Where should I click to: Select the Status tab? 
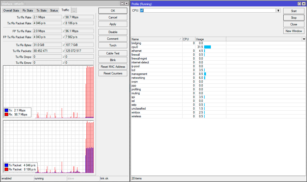tap(54, 11)
